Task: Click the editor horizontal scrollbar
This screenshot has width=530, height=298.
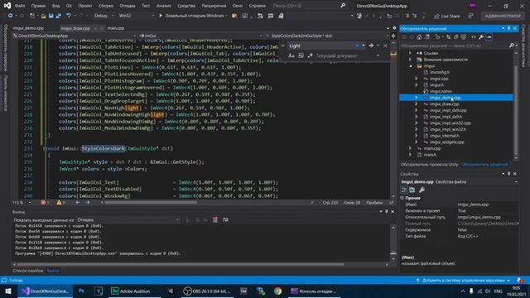Action: (151, 203)
